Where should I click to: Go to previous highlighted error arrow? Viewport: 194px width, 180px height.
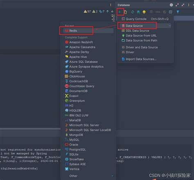(108, 11)
